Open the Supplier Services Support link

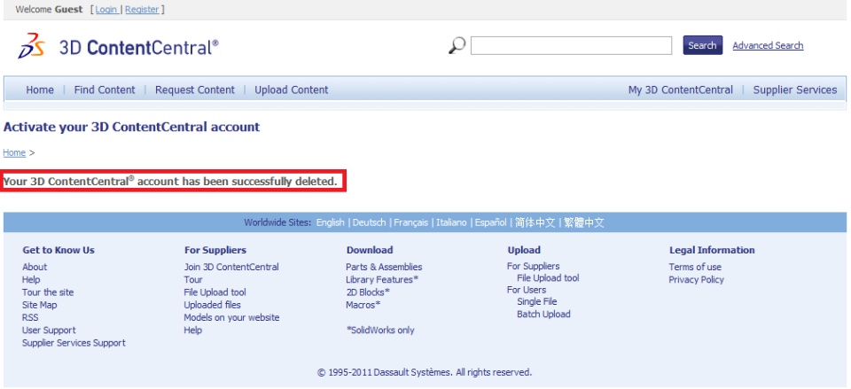[x=74, y=343]
